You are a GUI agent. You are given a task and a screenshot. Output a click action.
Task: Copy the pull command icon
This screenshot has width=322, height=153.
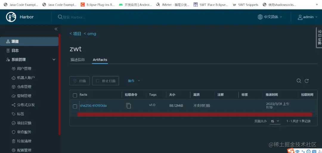click(129, 106)
